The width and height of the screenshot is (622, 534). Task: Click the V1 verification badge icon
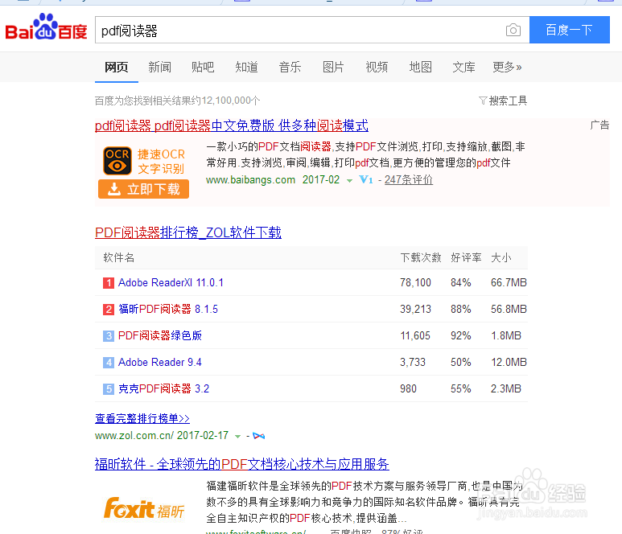366,180
